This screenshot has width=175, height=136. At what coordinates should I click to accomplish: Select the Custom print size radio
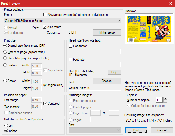tap(5, 65)
